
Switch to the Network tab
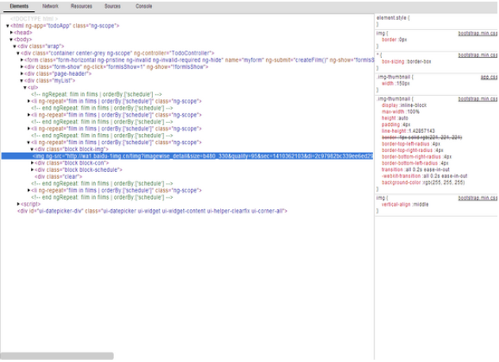point(50,6)
